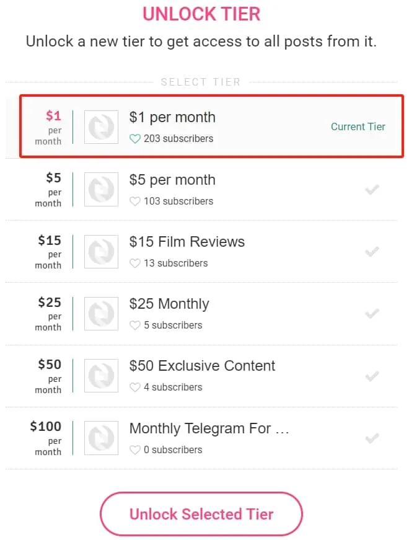Click the $100 tier thumbnail image
Screen dimensions: 409x540
coord(101,438)
